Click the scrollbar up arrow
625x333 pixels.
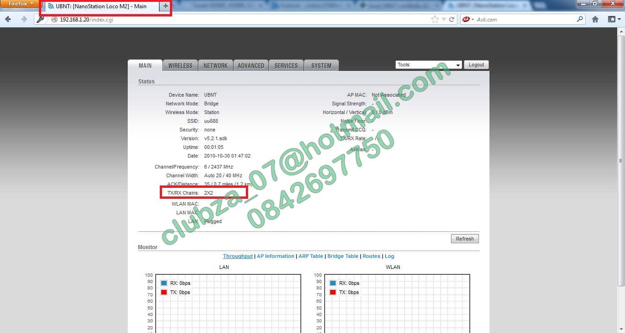(621, 31)
